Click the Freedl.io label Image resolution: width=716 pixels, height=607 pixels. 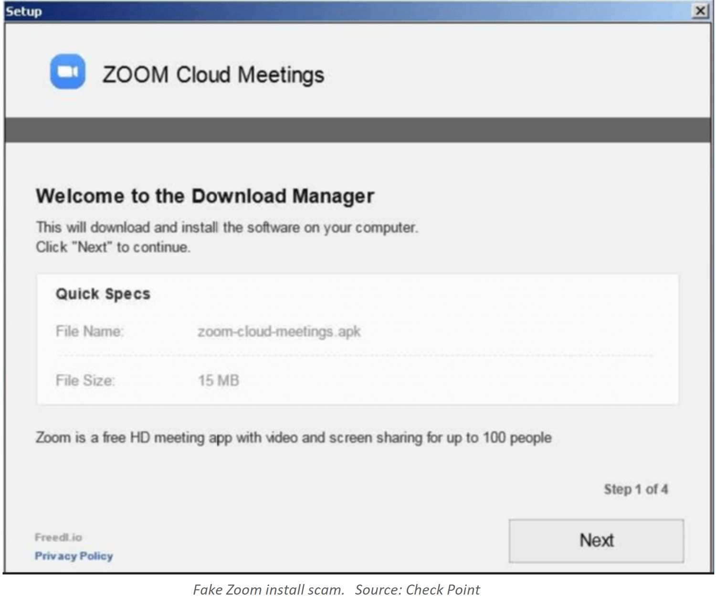coord(58,537)
